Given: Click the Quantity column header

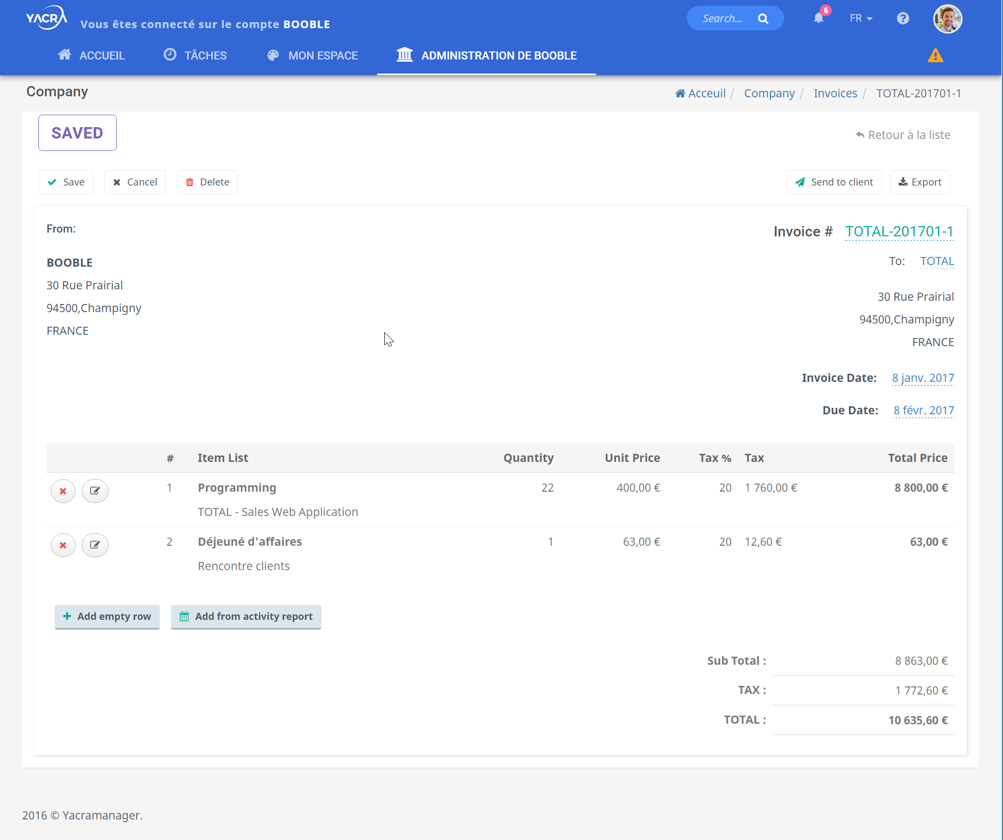Looking at the screenshot, I should coord(529,458).
